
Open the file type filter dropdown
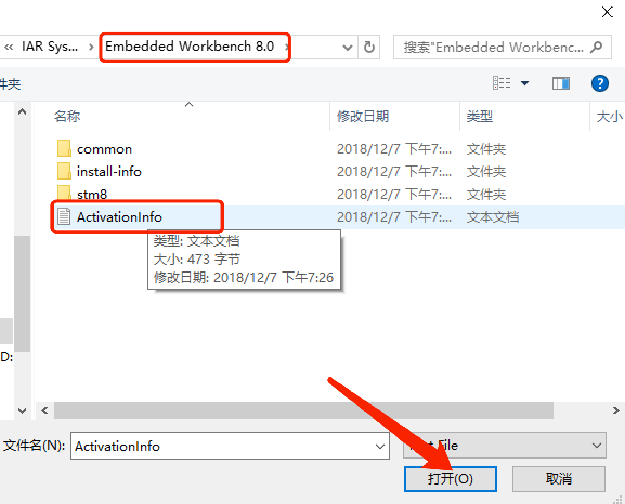[596, 445]
